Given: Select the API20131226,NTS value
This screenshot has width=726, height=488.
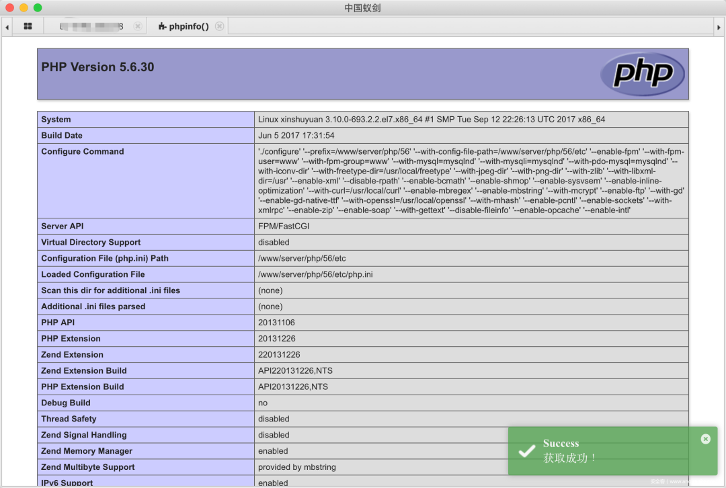Looking at the screenshot, I should (x=293, y=387).
